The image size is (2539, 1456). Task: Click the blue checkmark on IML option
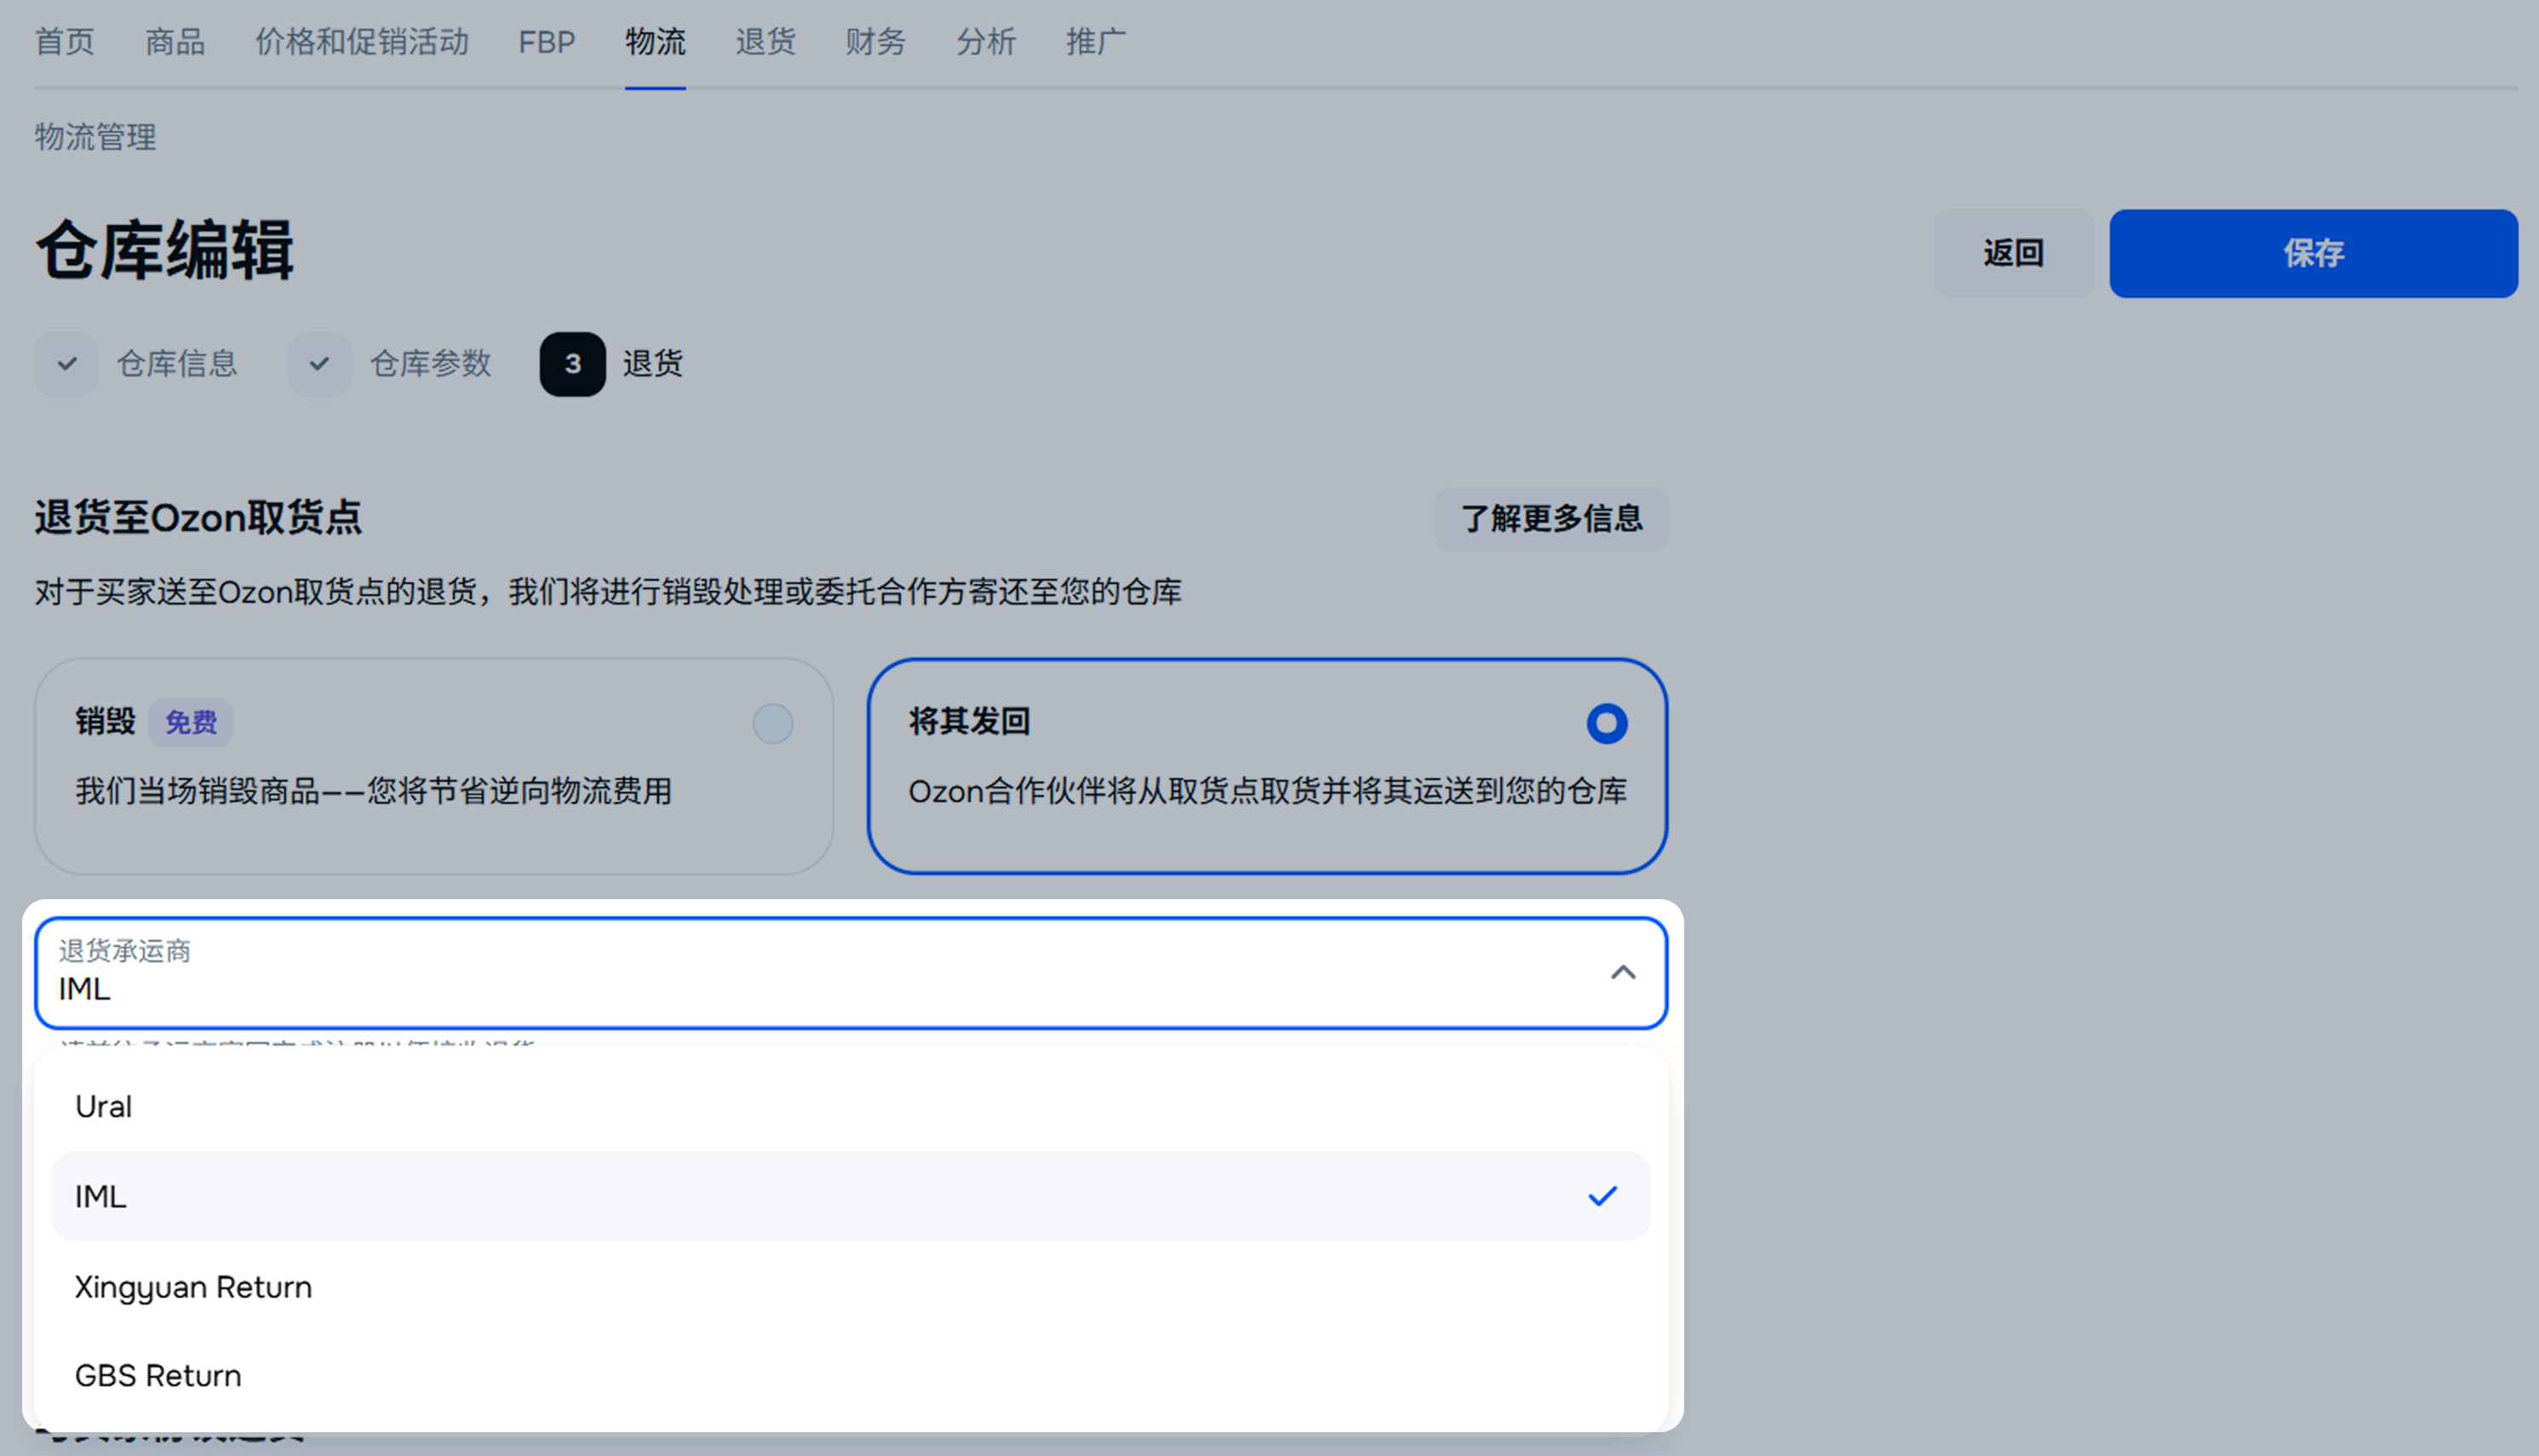point(1602,1196)
